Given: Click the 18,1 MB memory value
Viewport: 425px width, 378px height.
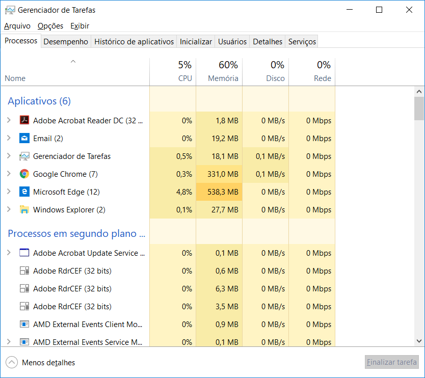Looking at the screenshot, I should click(x=225, y=156).
